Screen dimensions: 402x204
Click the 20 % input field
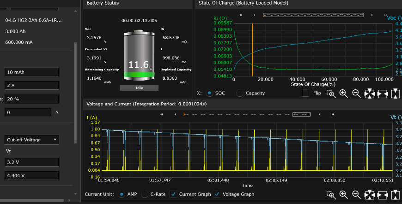(32, 99)
